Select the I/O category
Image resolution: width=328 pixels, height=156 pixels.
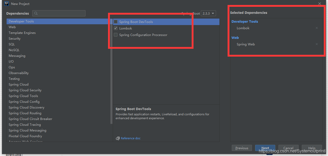pyautogui.click(x=58, y=62)
